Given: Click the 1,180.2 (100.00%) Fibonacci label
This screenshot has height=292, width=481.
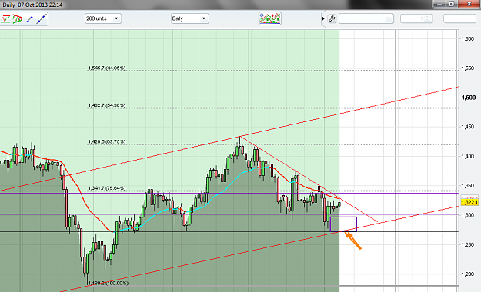Looking at the screenshot, I should point(108,283).
